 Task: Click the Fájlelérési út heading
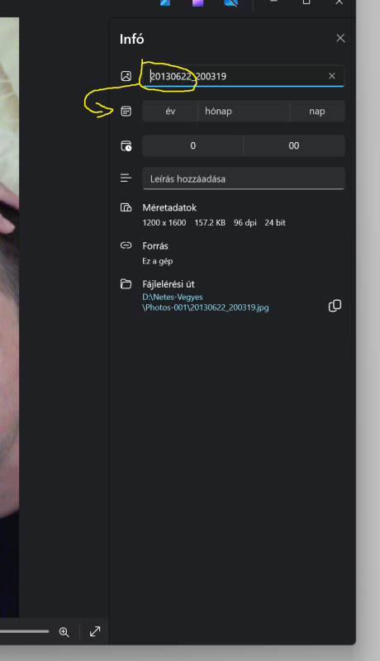click(x=169, y=284)
